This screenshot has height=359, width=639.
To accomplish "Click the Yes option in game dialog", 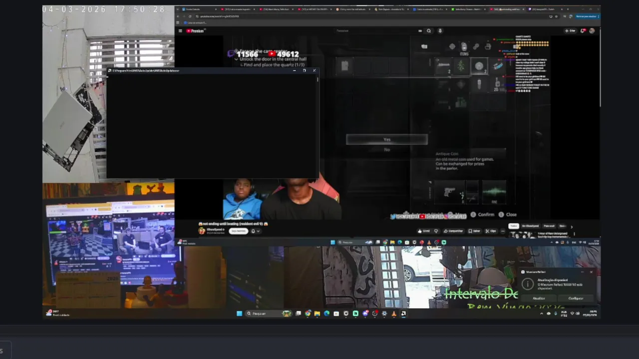I will coord(387,140).
